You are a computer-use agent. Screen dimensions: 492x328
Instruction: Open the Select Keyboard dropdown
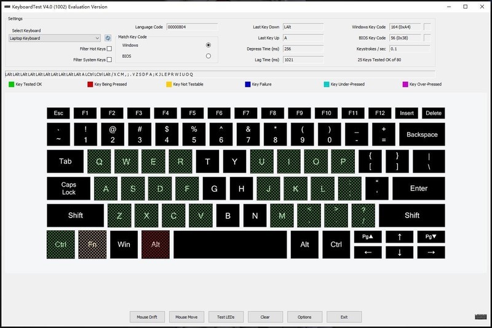point(55,38)
